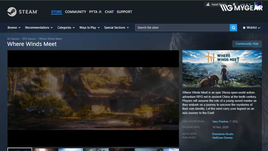Image resolution: width=268 pixels, height=151 pixels.
Task: Open the Wishlist star link
Action: [252, 28]
